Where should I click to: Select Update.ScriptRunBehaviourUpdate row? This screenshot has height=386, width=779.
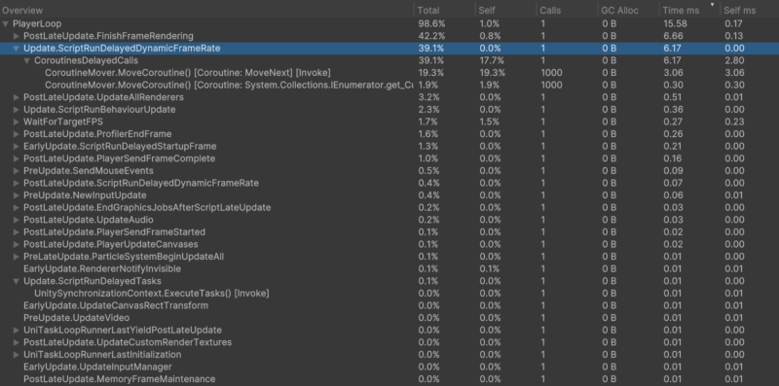pos(389,110)
